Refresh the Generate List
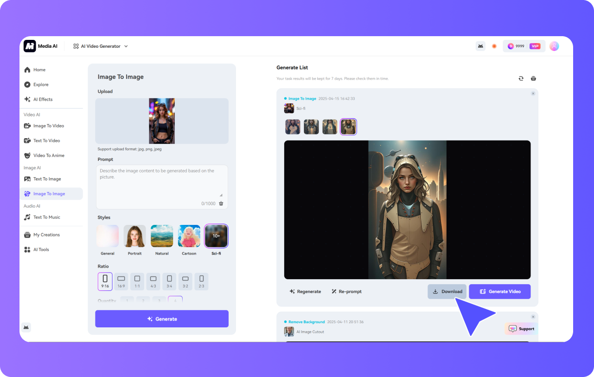594x377 pixels. (x=521, y=78)
